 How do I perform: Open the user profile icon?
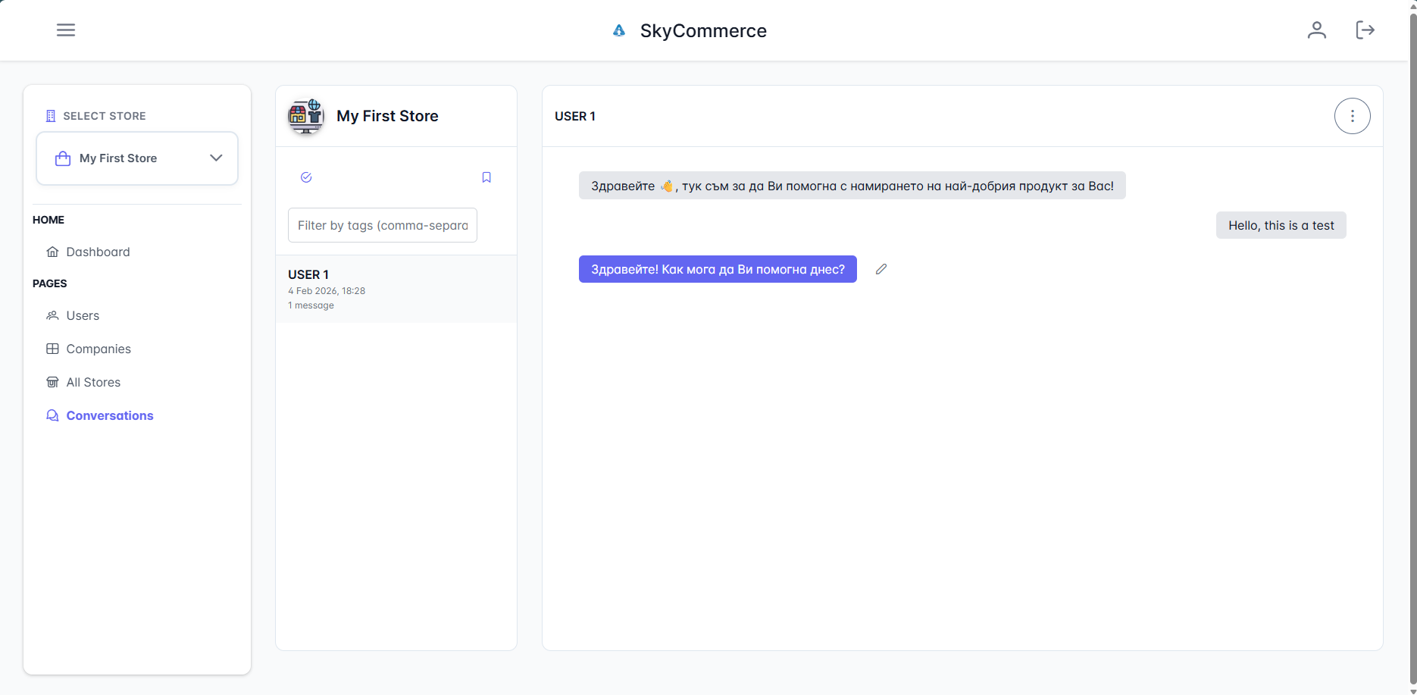coord(1317,30)
